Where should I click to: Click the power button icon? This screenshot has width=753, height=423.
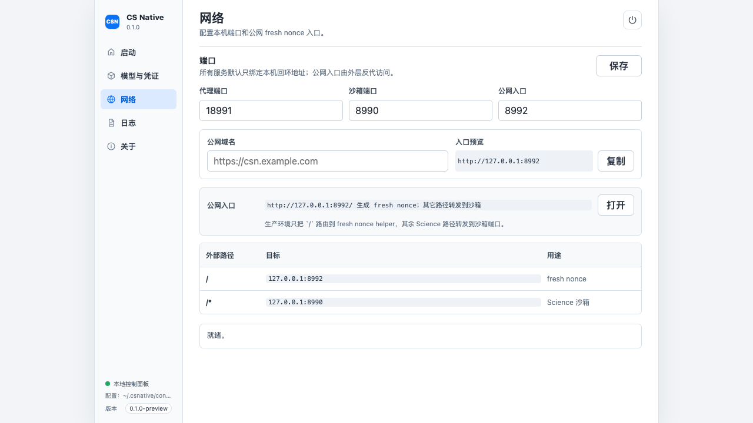[632, 20]
